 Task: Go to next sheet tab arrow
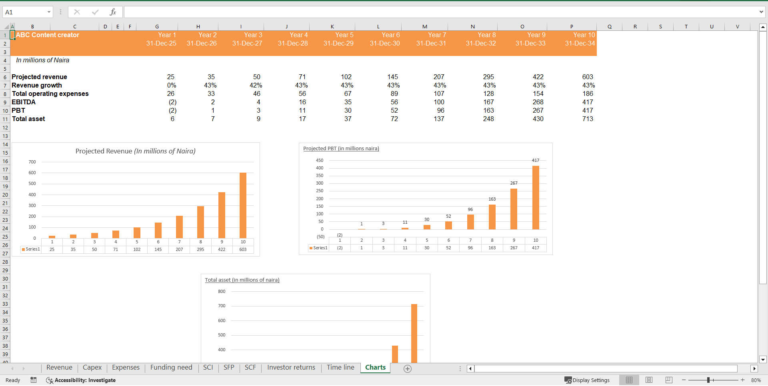24,368
